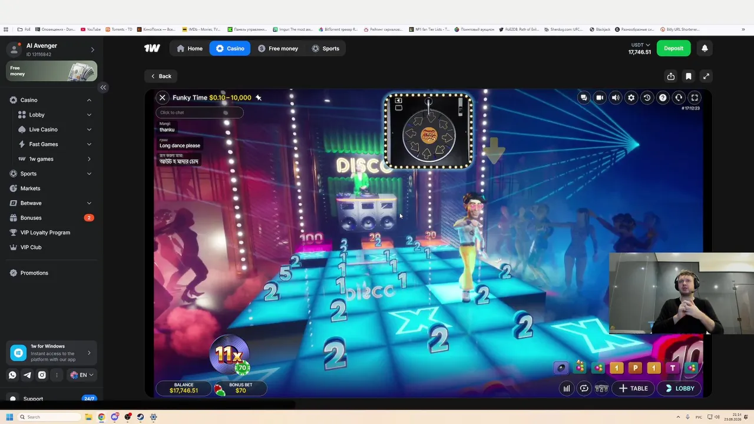Open the Telegram social icon
Image resolution: width=754 pixels, height=424 pixels.
tap(27, 375)
